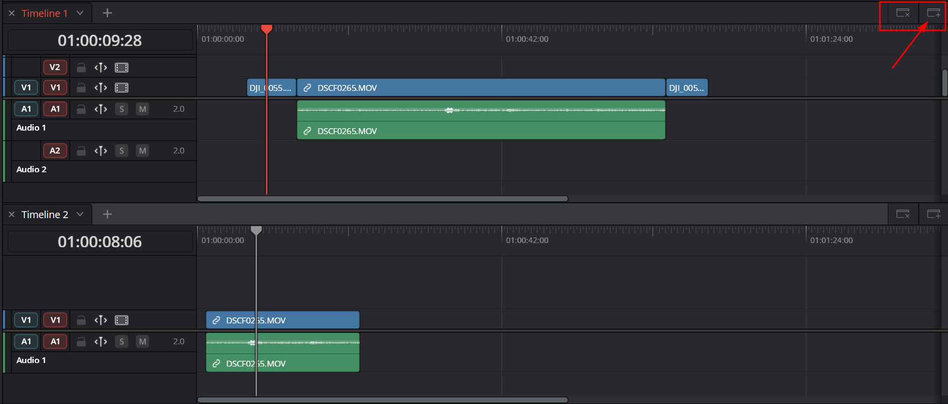Click the Audio 1 track name in Timeline 2
Image resolution: width=948 pixels, height=404 pixels.
(31, 360)
